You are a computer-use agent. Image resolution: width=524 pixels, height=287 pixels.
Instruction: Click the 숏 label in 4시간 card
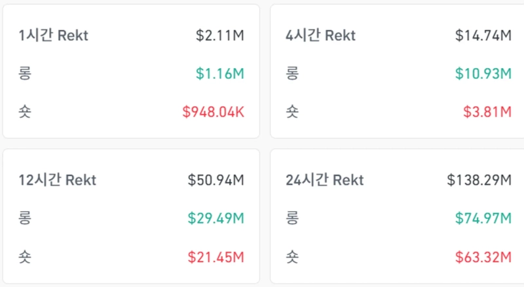point(292,112)
